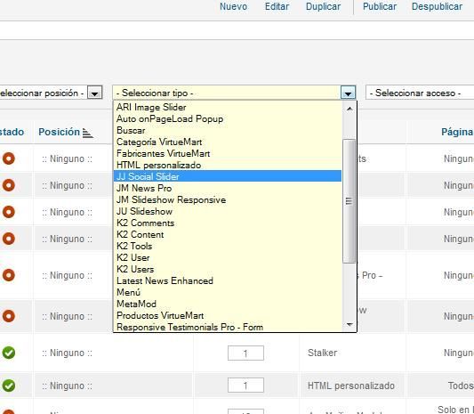Click the Nuevo toolbar button

[233, 6]
